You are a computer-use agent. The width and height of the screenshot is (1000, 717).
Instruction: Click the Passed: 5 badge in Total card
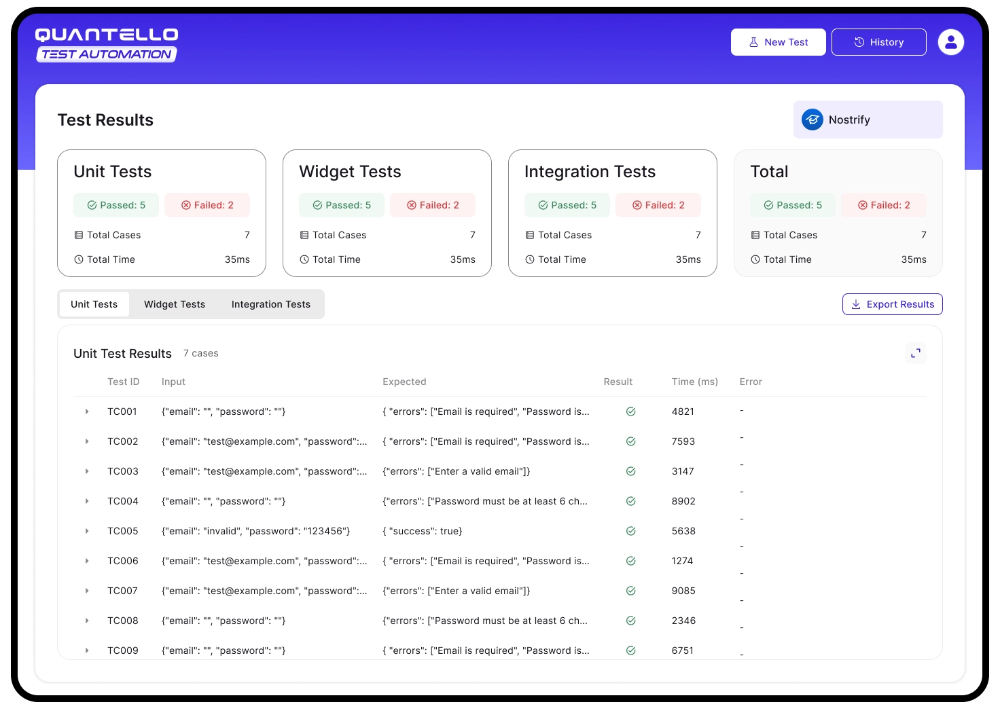[x=793, y=205]
